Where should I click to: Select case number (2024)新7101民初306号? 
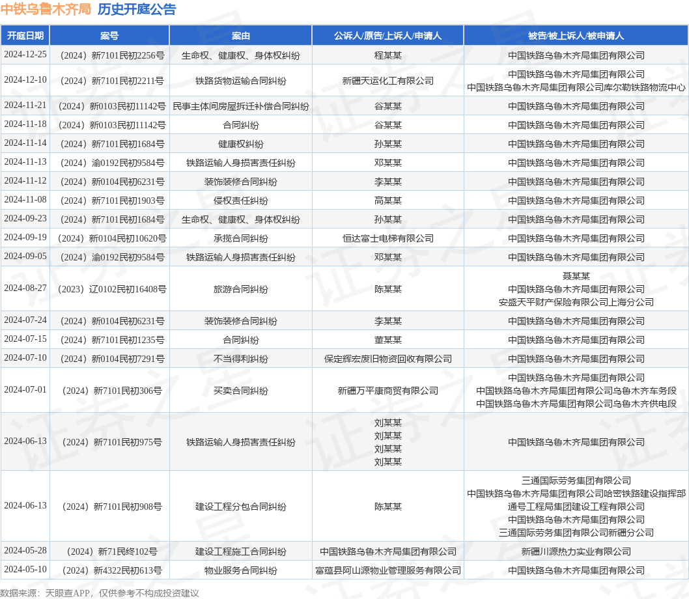coord(112,391)
